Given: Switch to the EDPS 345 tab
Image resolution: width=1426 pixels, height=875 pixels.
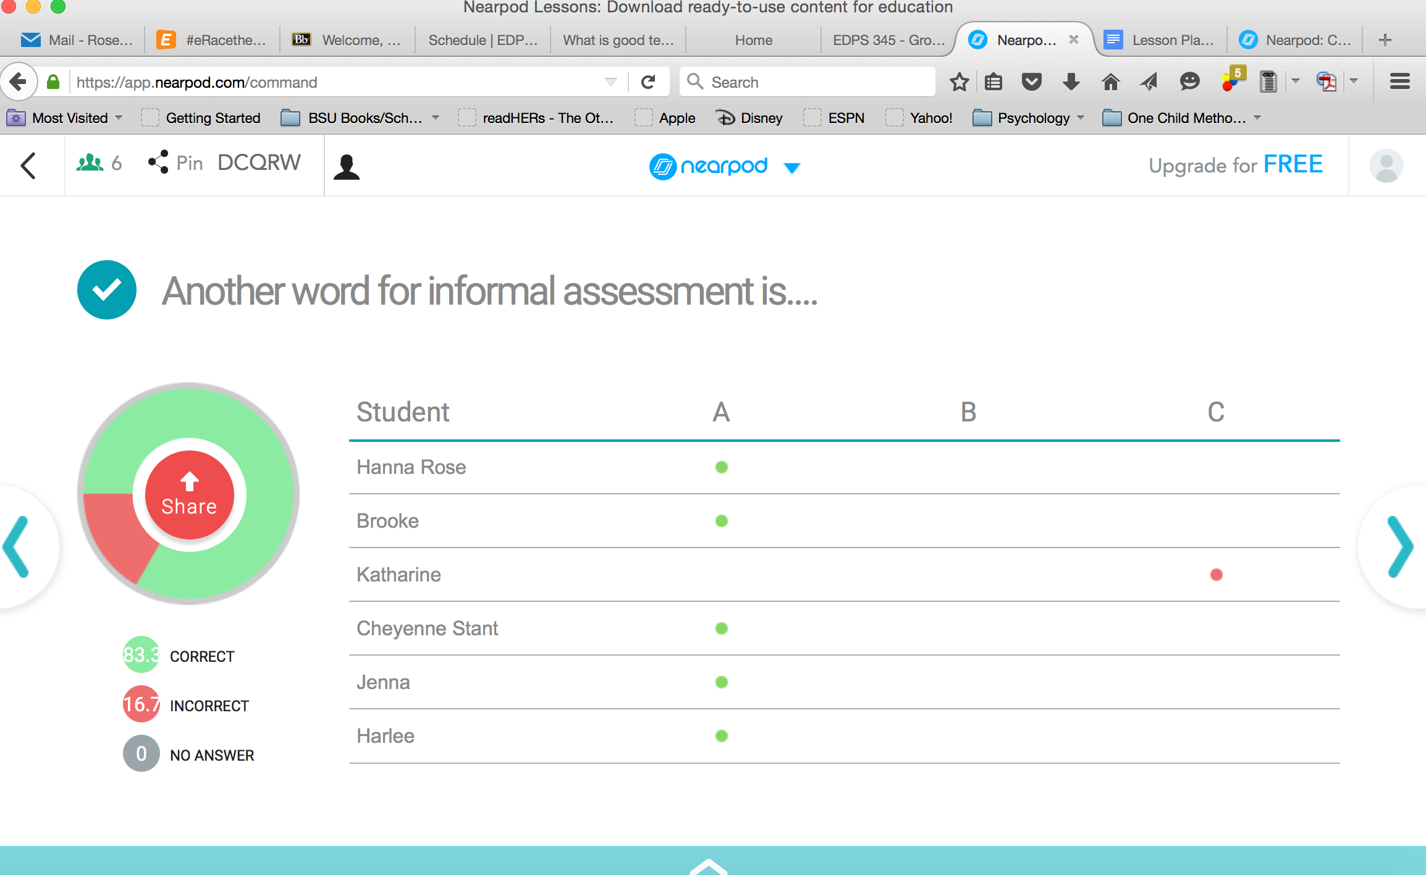Looking at the screenshot, I should [888, 40].
